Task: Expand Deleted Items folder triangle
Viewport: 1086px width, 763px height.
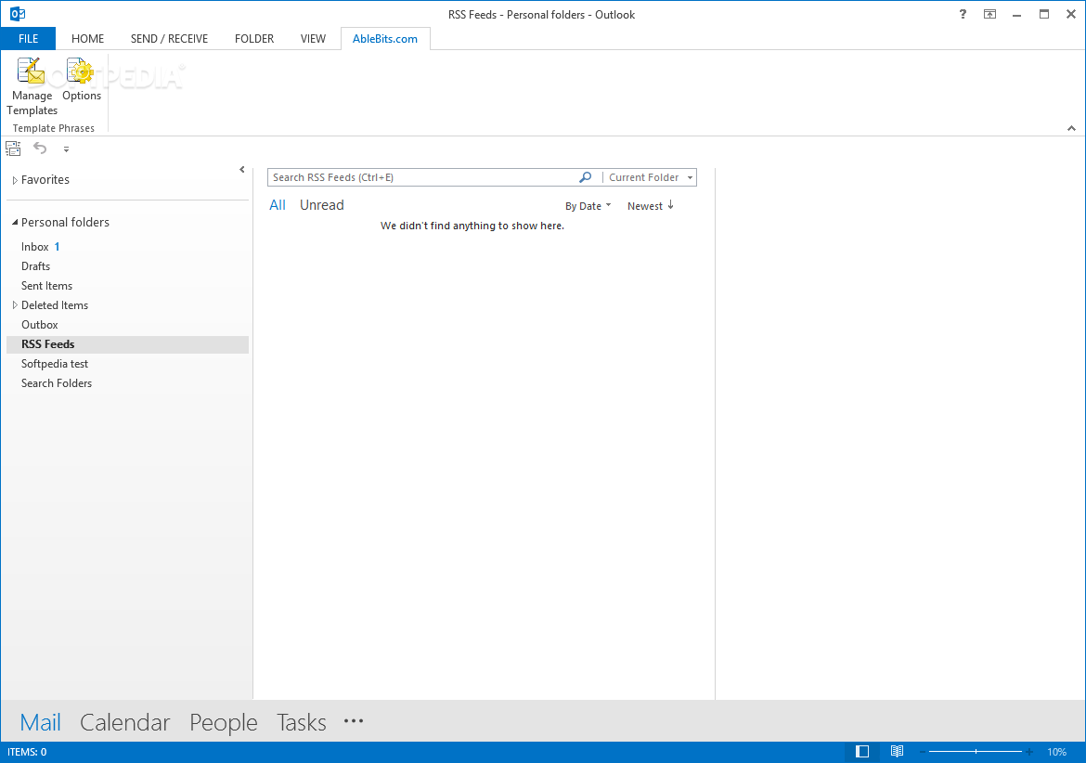Action: coord(15,305)
